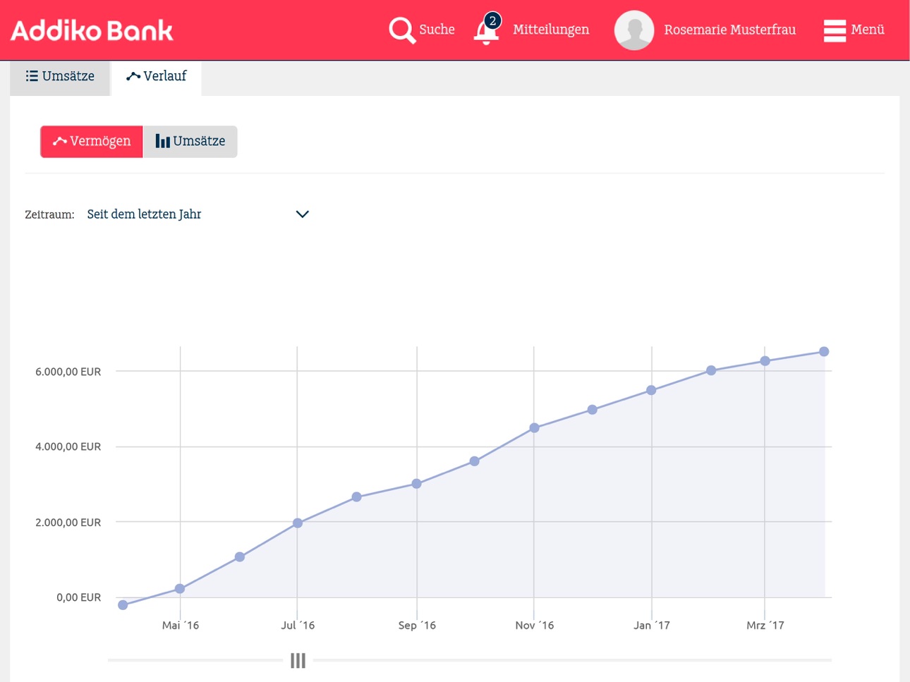Expand the Zeitraum dropdown chevron

tap(302, 214)
